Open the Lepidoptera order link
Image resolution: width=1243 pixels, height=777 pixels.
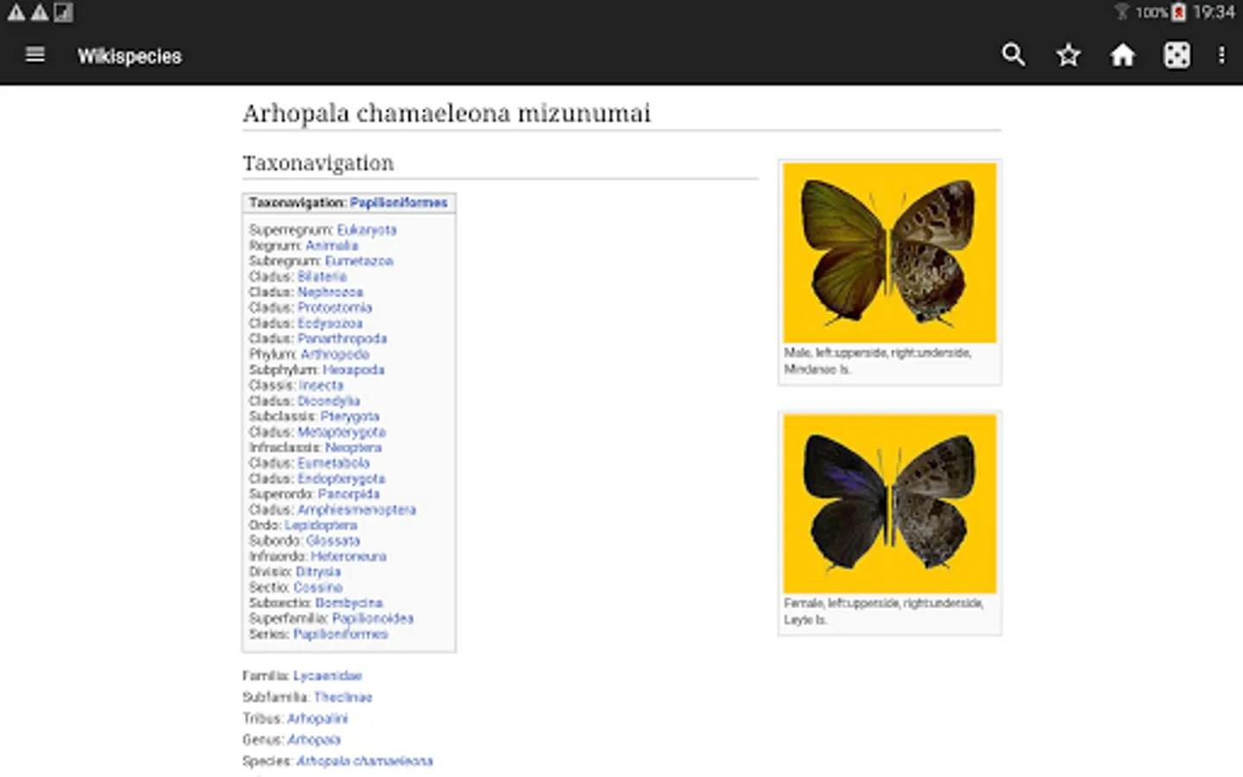(321, 525)
